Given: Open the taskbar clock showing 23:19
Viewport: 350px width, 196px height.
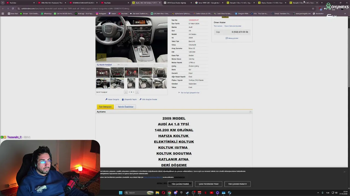Looking at the screenshot, I should click(x=343, y=193).
